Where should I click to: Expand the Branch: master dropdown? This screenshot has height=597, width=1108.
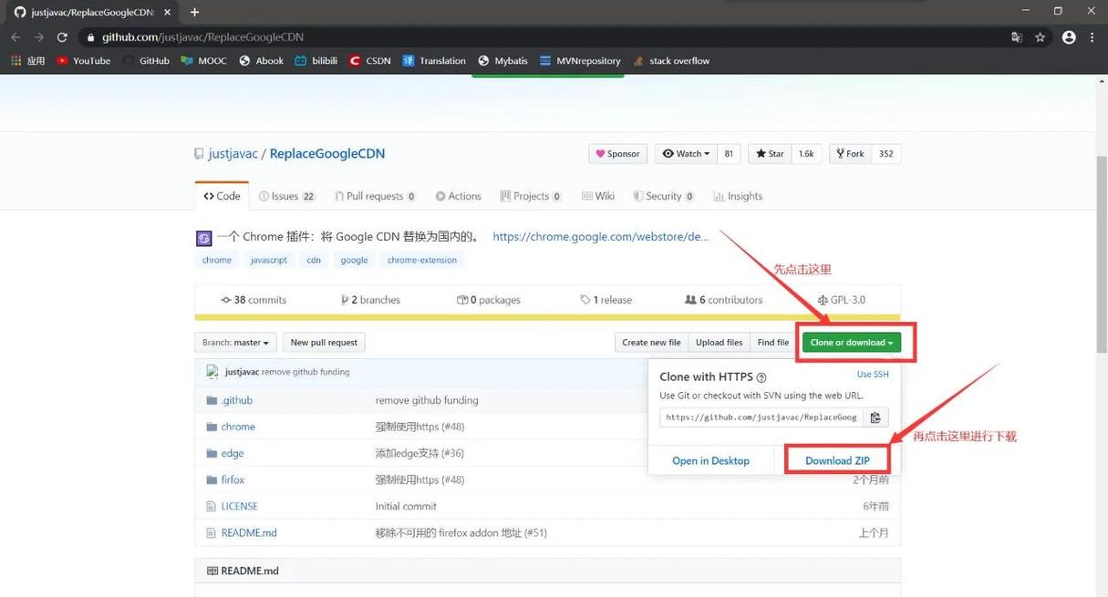[x=235, y=343]
